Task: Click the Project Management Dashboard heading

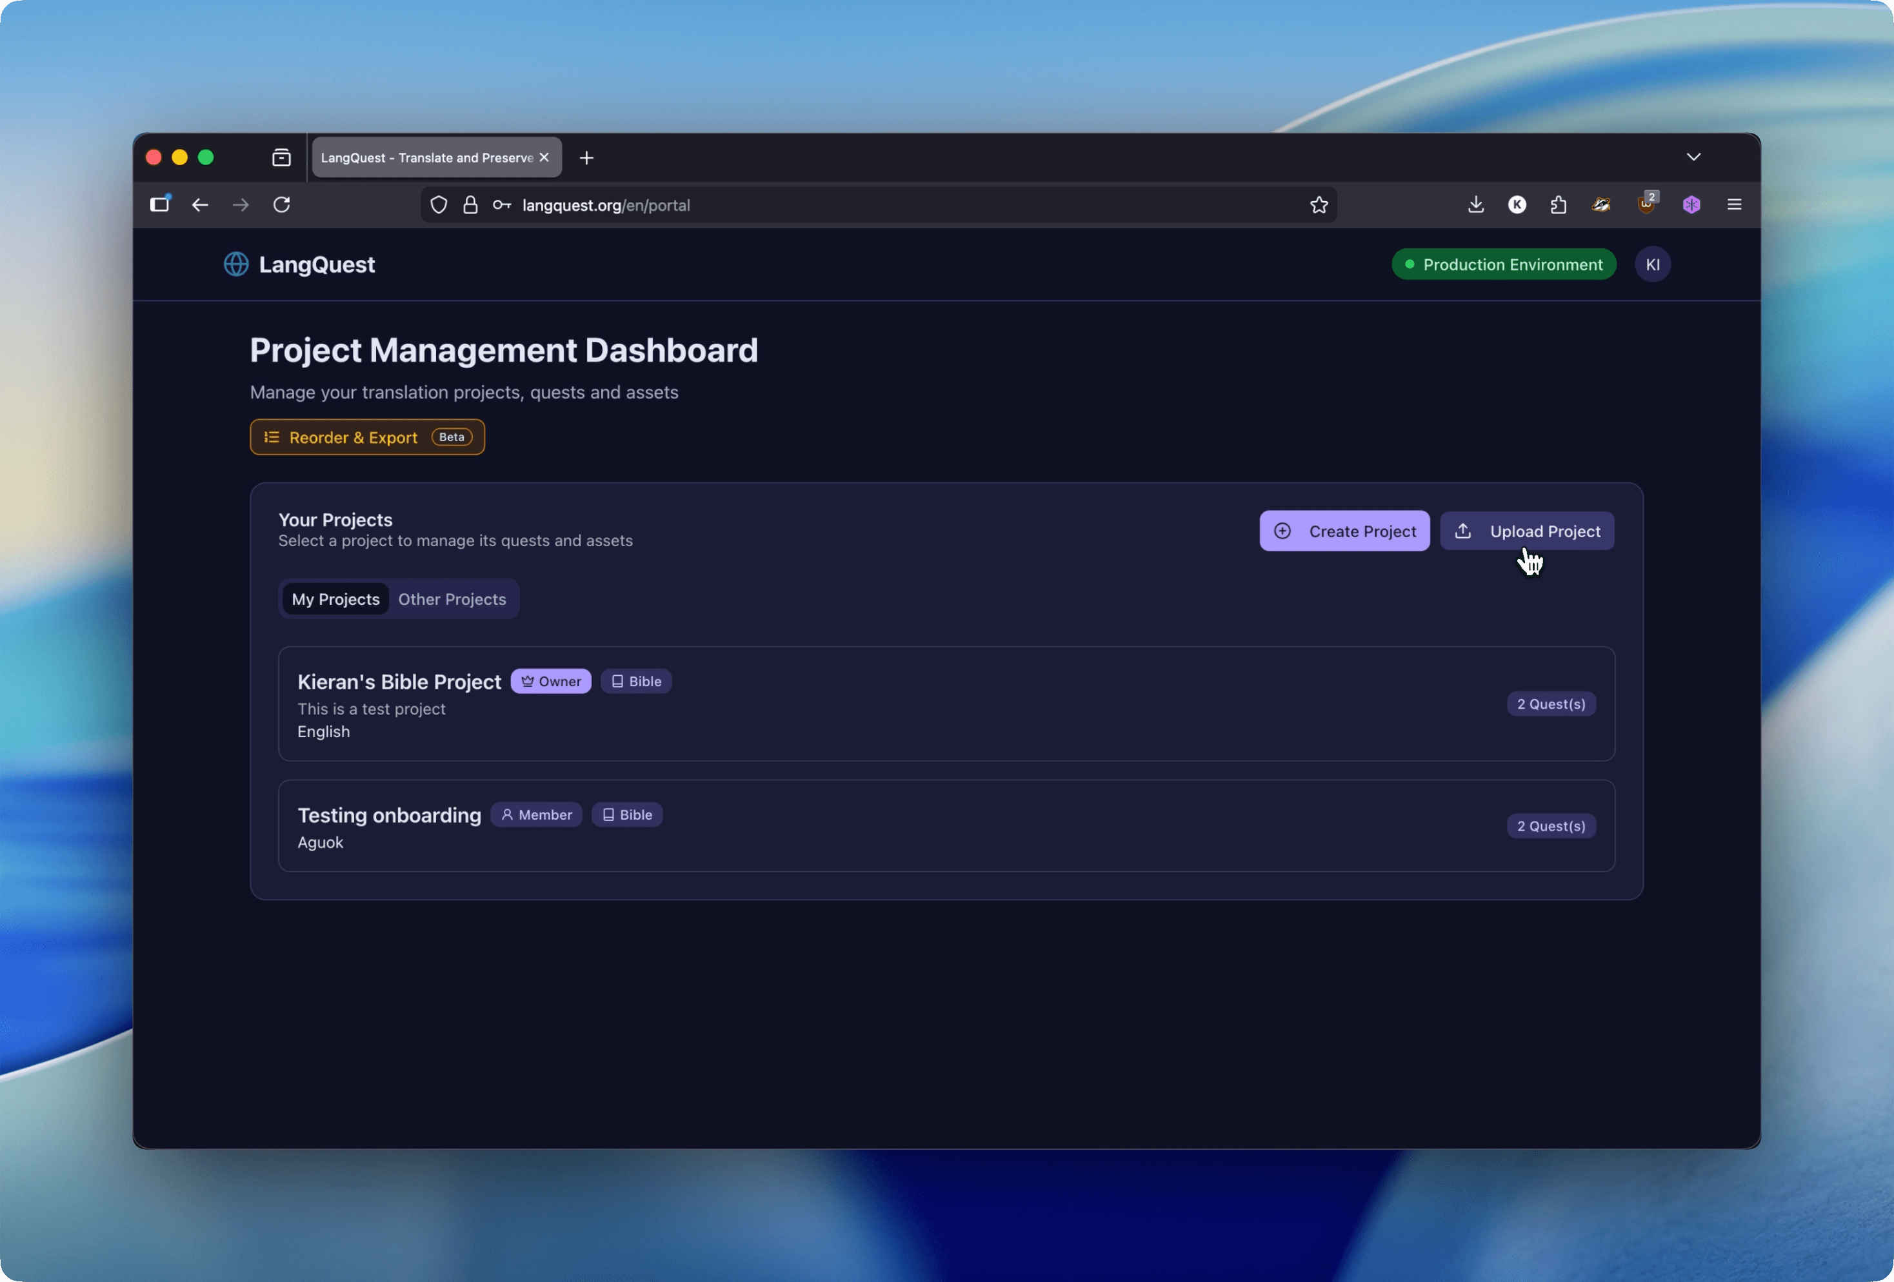Action: (504, 351)
